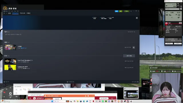Select the Euro Truck Simulator 2 game thumbnail

(10, 61)
